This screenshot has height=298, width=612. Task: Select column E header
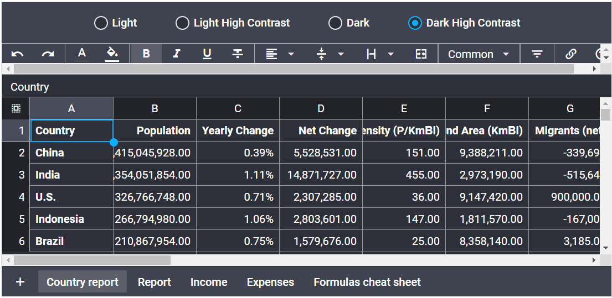pyautogui.click(x=404, y=108)
